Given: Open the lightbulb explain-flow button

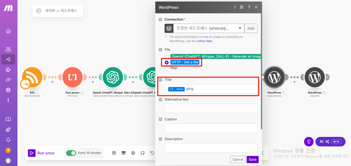Looking at the screenshot, I should pyautogui.click(x=309, y=142).
